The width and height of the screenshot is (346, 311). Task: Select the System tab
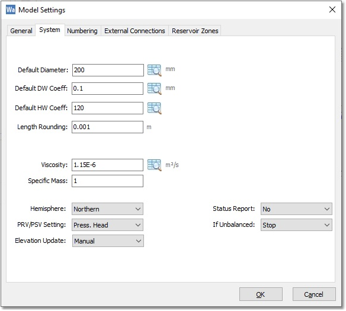pyautogui.click(x=50, y=30)
